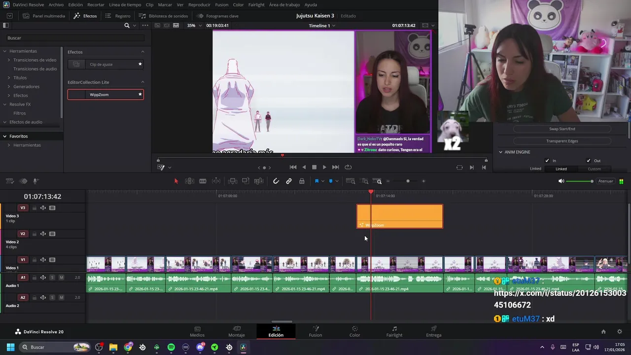Toggle the Linked Selection chain icon

(289, 181)
